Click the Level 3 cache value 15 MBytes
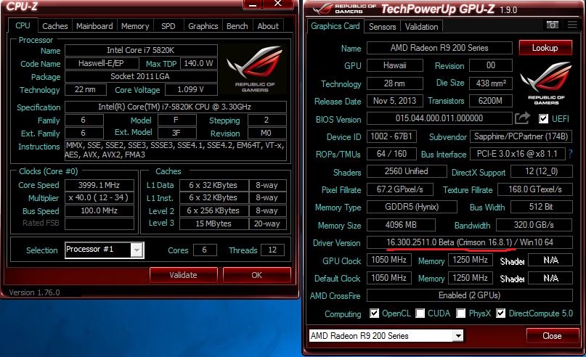586x357 pixels. click(x=213, y=223)
